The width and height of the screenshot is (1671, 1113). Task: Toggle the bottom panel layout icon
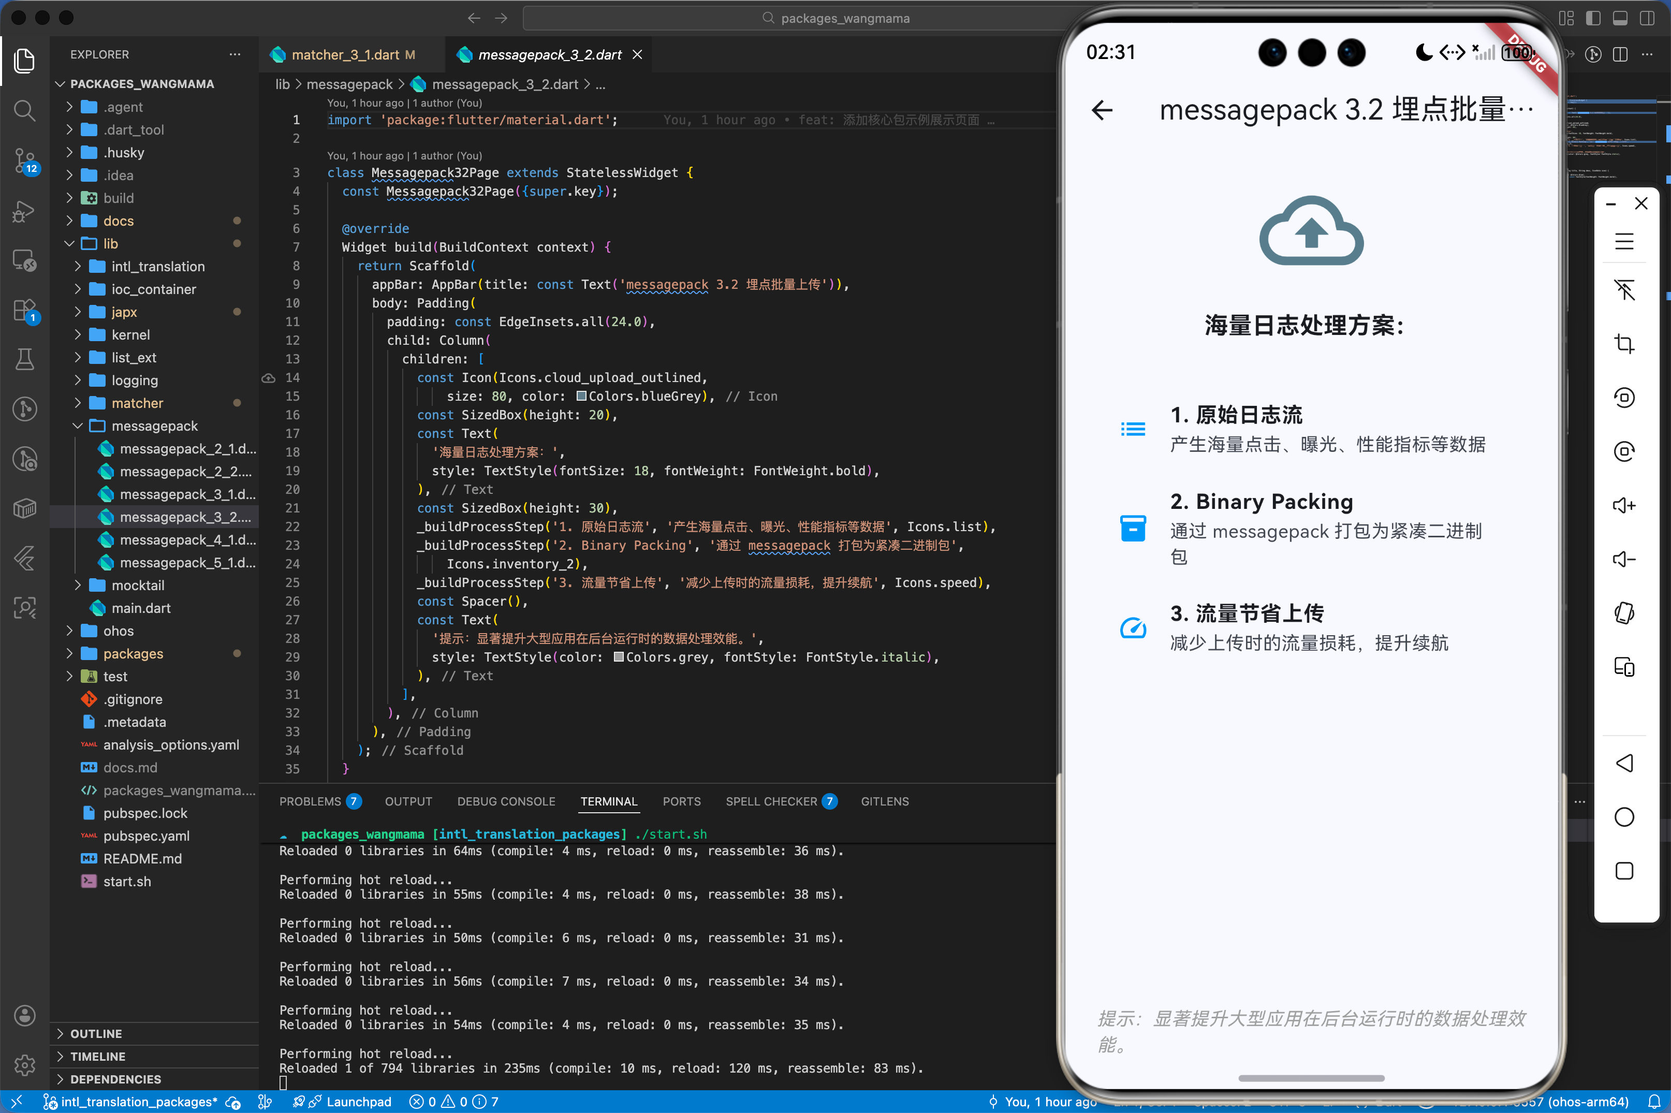(1620, 18)
